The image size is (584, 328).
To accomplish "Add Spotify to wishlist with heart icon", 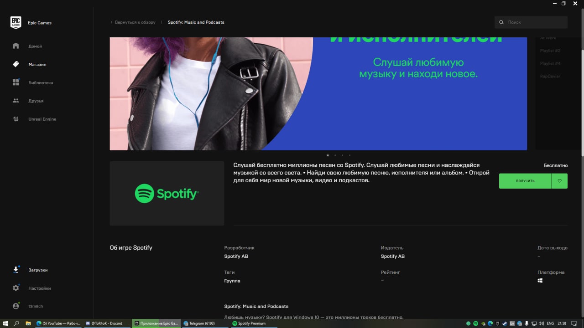I will [x=559, y=181].
